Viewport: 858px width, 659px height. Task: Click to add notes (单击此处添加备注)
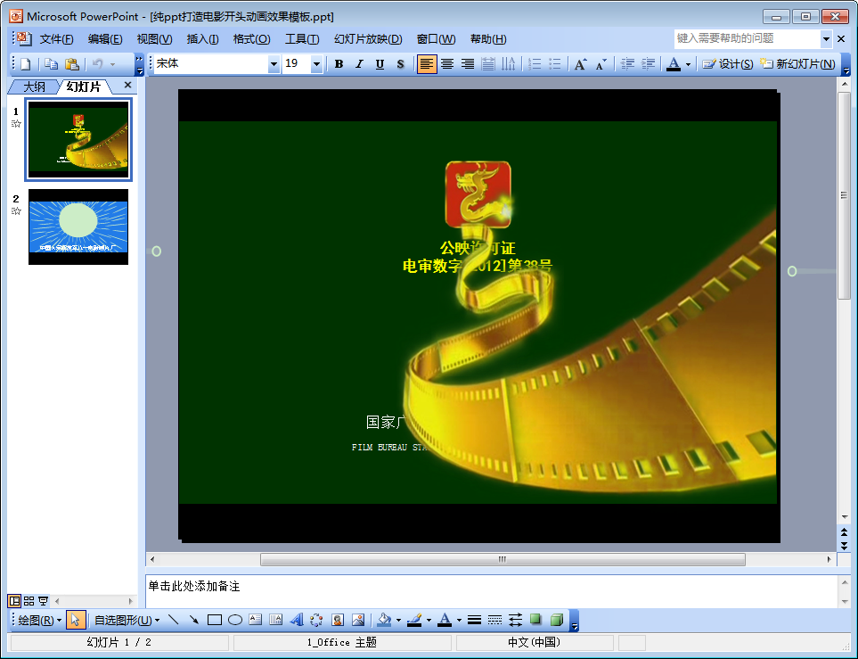pyautogui.click(x=194, y=586)
